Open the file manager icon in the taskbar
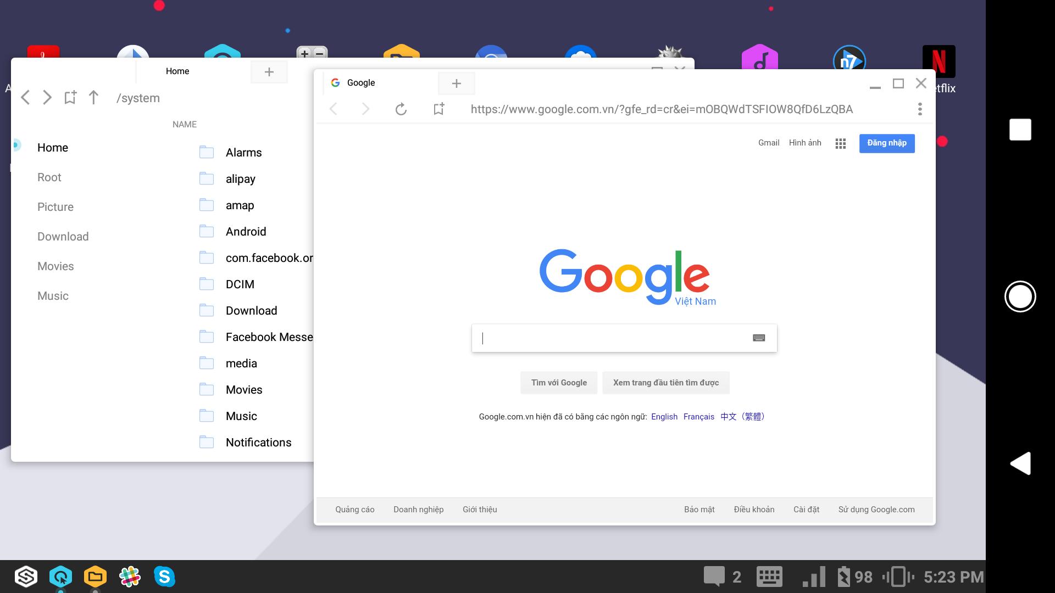Image resolution: width=1055 pixels, height=593 pixels. pos(95,577)
